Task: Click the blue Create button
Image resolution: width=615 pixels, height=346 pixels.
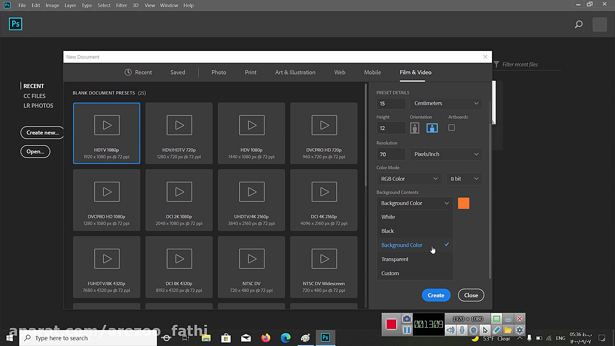Action: click(436, 295)
